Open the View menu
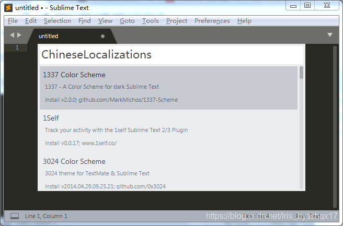The width and height of the screenshot is (343, 226). (x=105, y=21)
